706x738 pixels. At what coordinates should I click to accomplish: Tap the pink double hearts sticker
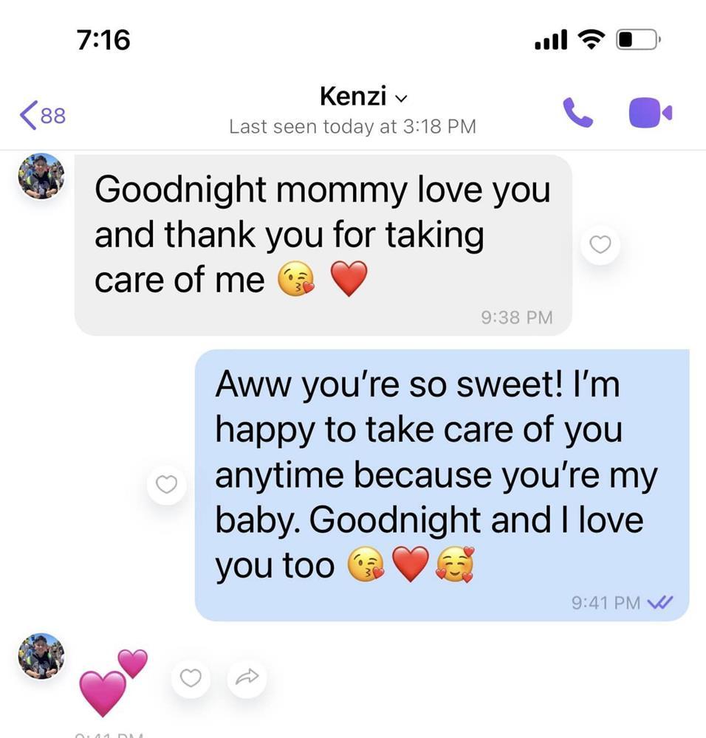click(x=113, y=683)
